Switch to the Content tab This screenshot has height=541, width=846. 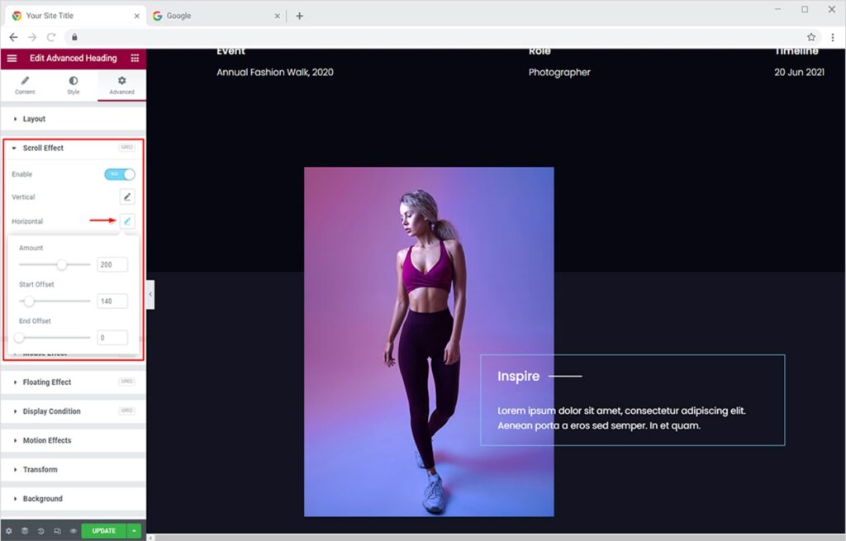tap(25, 85)
